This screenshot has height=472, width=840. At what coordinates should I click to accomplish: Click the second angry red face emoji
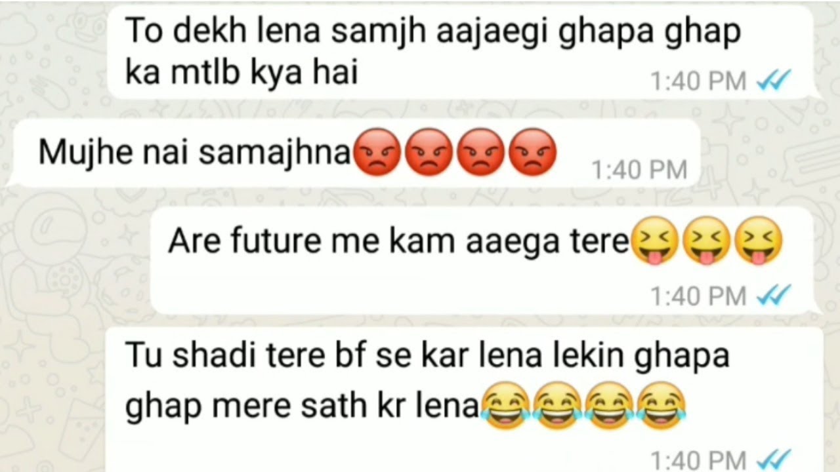(x=429, y=152)
